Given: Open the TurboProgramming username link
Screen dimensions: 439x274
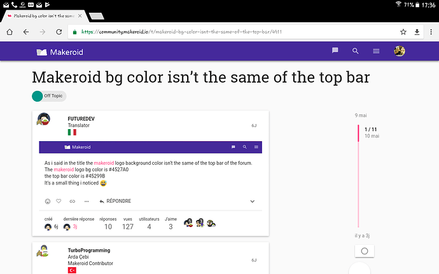Looking at the screenshot, I should coord(89,250).
